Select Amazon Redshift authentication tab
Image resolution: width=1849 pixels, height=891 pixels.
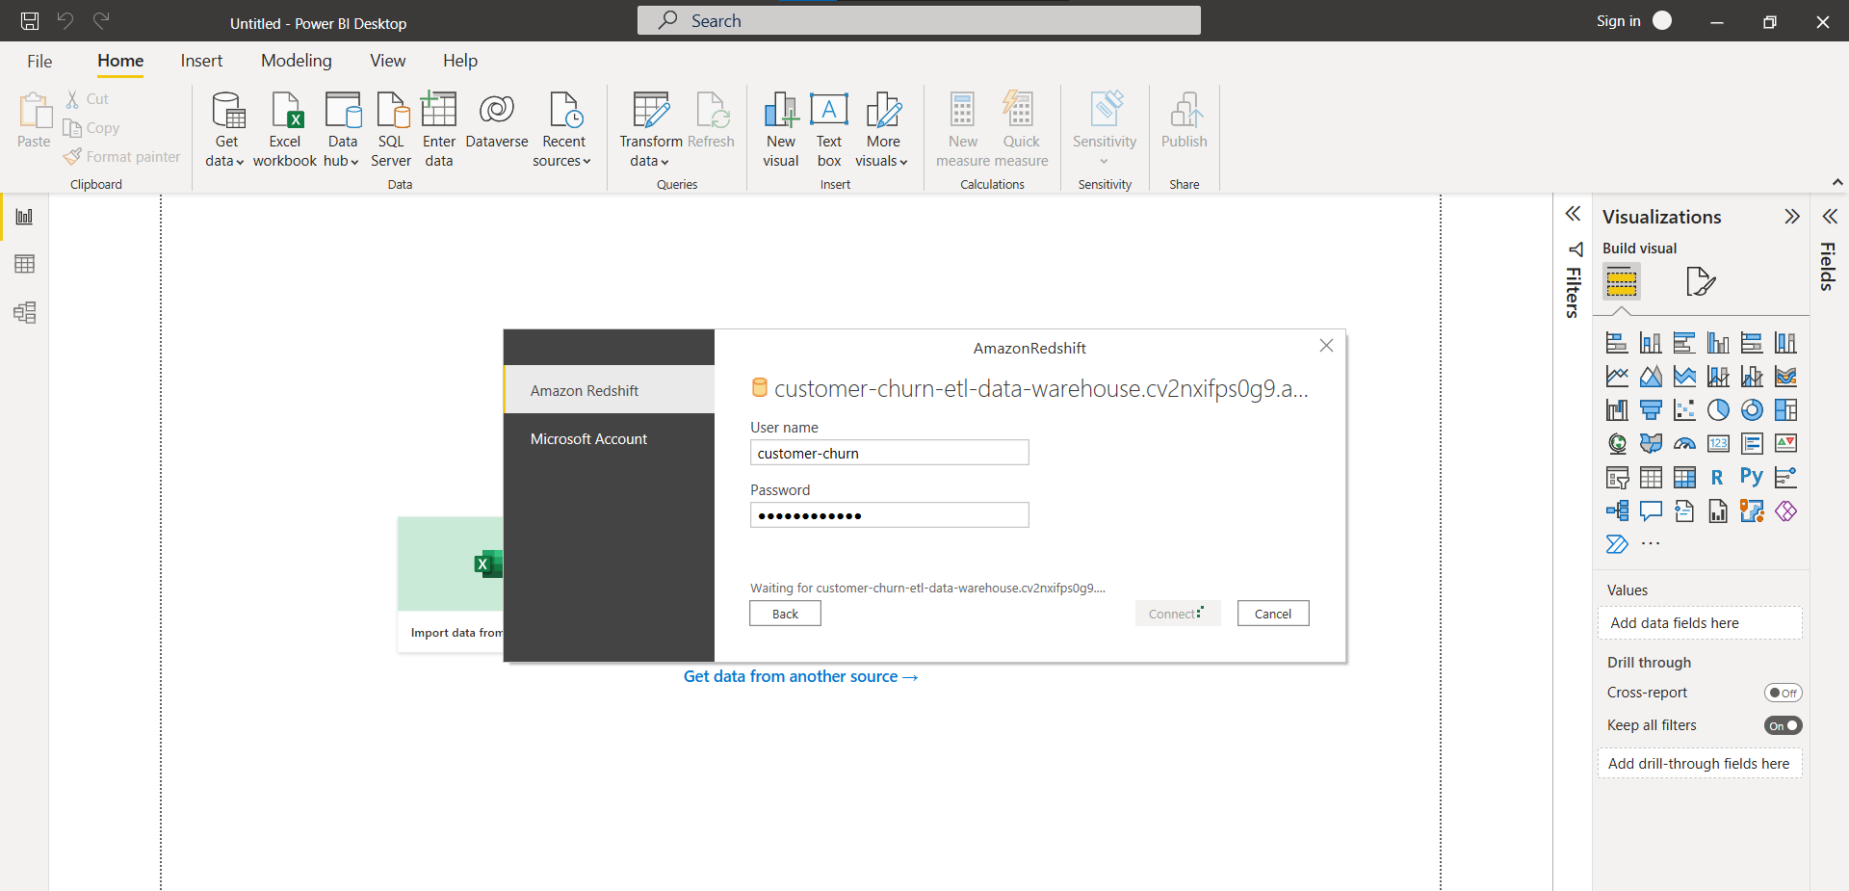coord(609,390)
